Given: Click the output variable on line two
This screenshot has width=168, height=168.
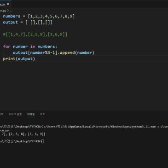Looking at the screenshot, I should tap(10, 22).
